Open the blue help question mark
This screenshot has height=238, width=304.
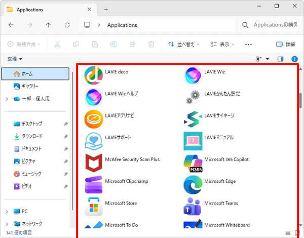click(x=294, y=59)
